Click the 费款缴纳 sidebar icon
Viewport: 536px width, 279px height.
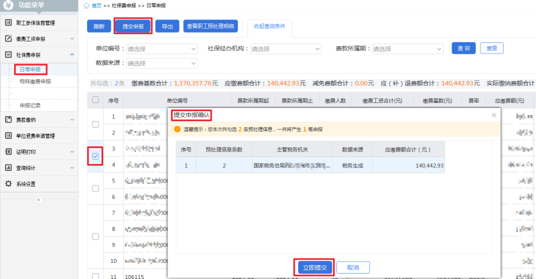click(x=8, y=120)
